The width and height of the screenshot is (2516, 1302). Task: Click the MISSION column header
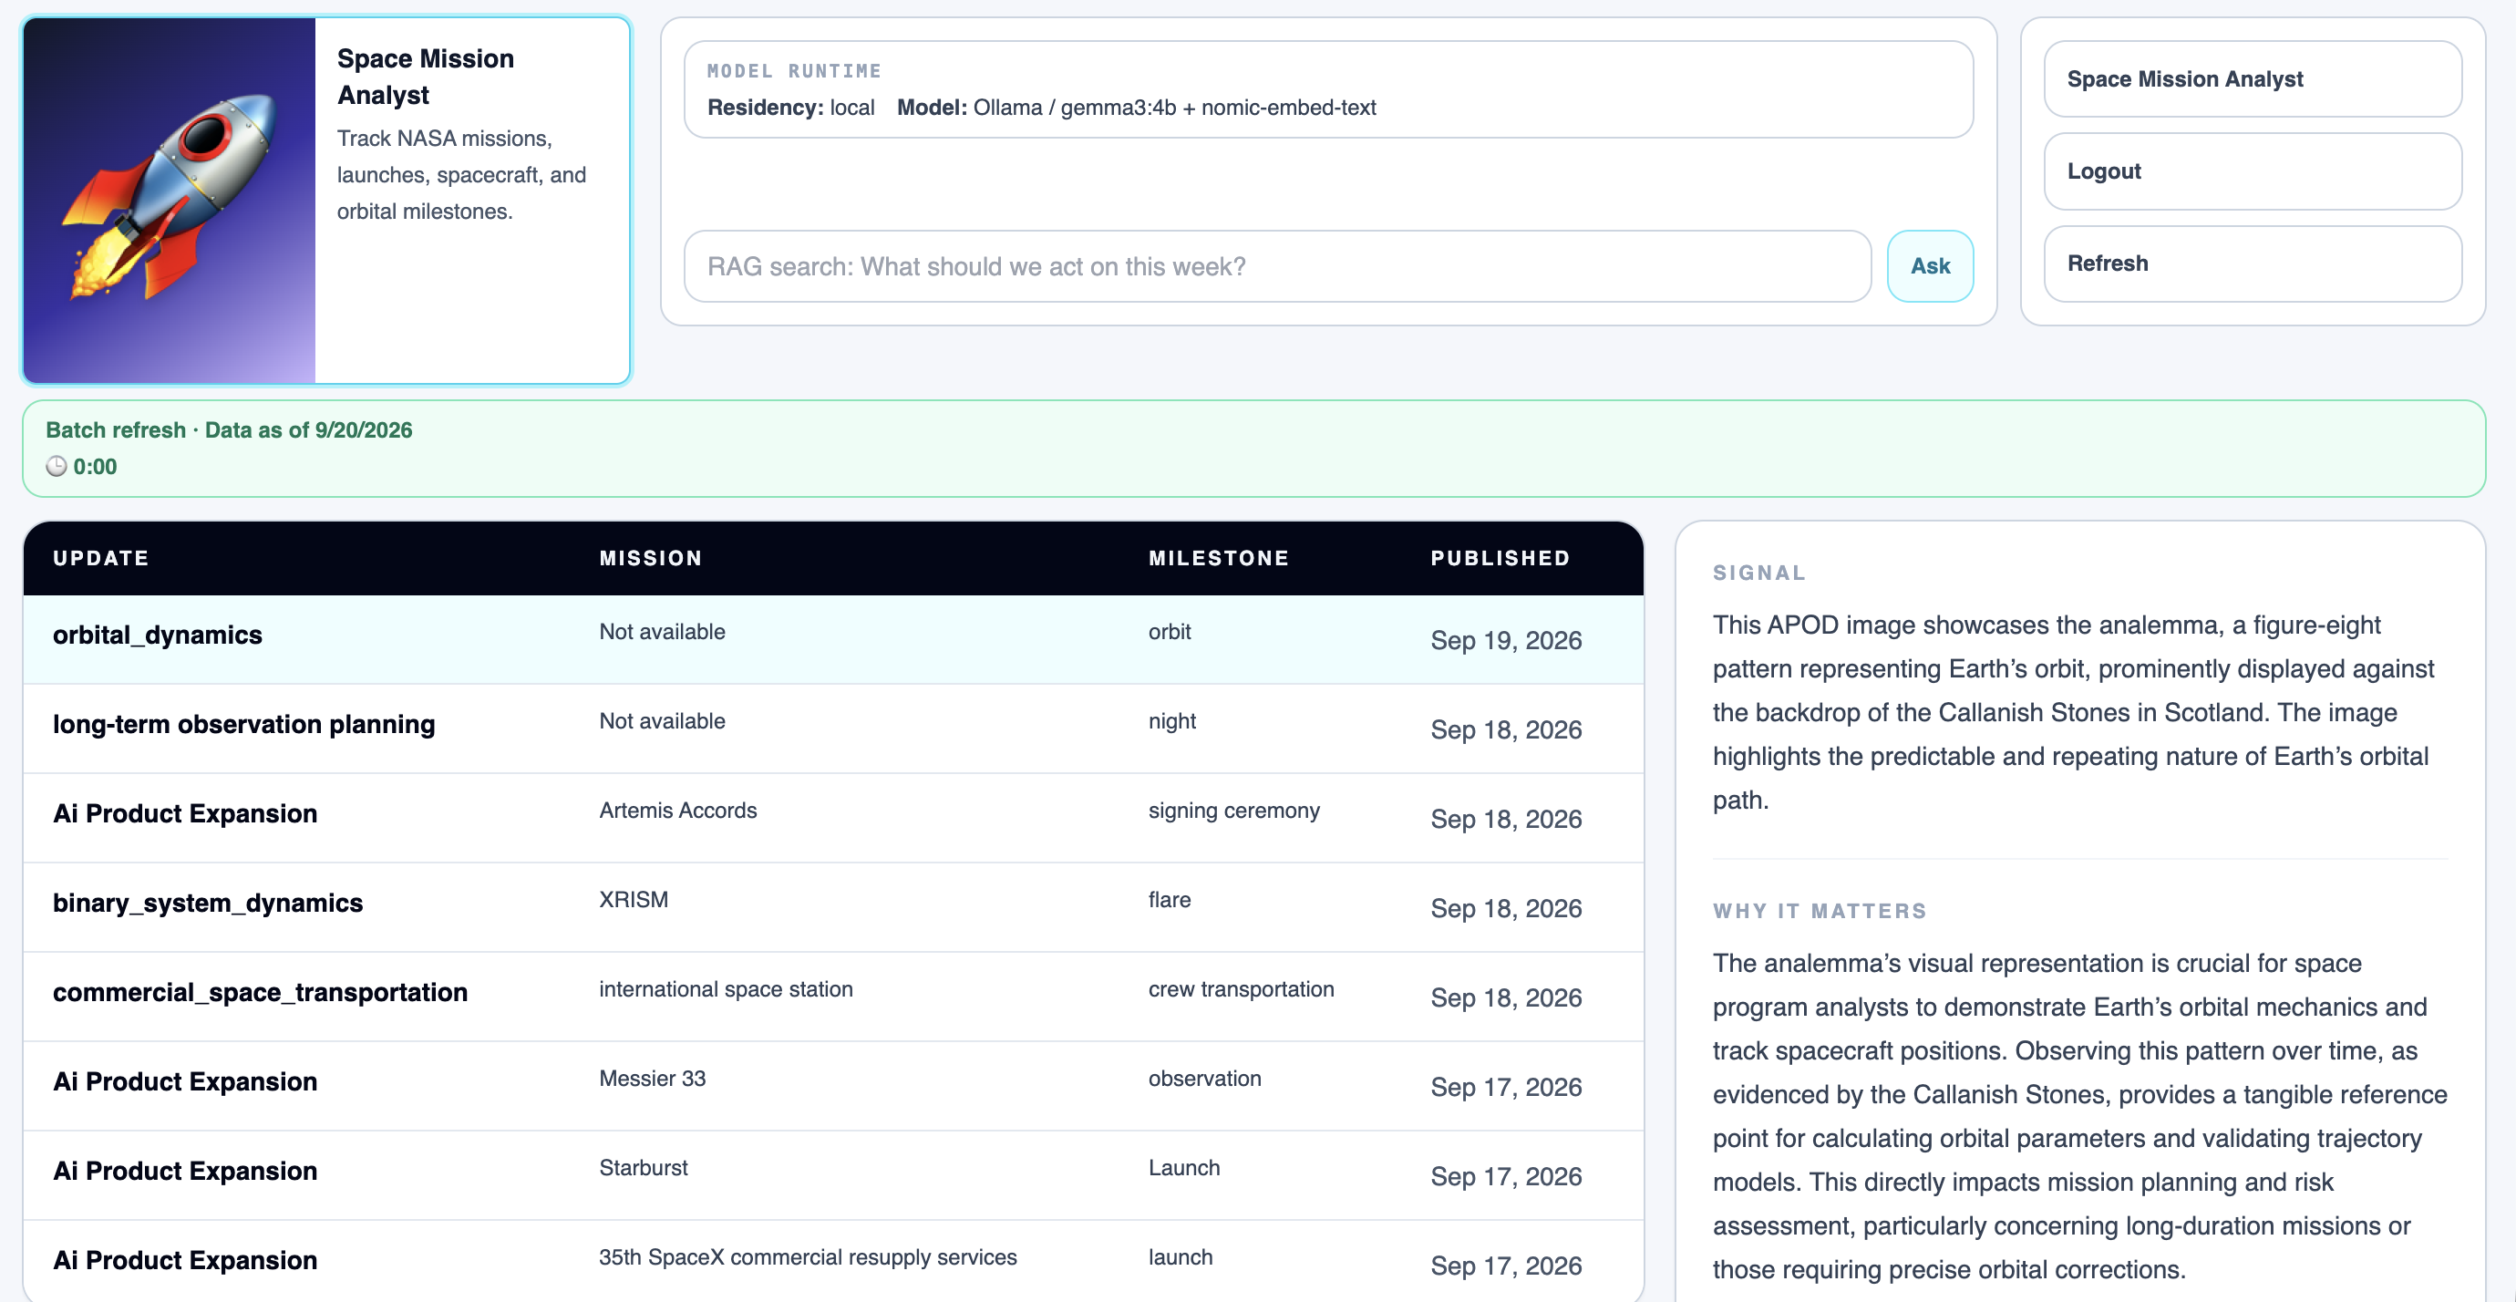pyautogui.click(x=651, y=558)
